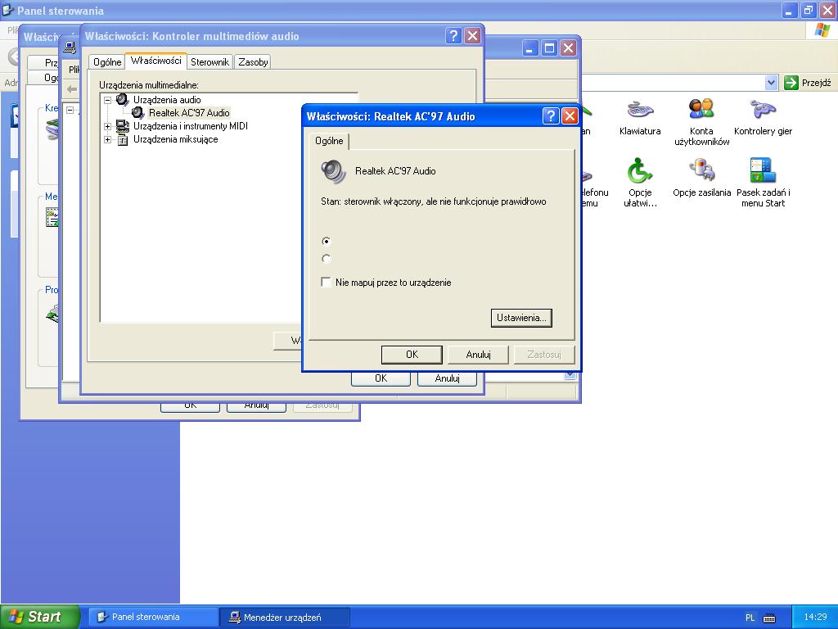Click Anuluj in Kontroler multimediów audio window
Screen dimensions: 838x629
(x=447, y=378)
